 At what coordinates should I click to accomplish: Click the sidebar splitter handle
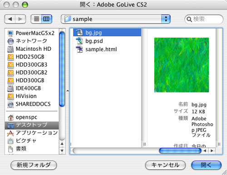tap(68, 91)
